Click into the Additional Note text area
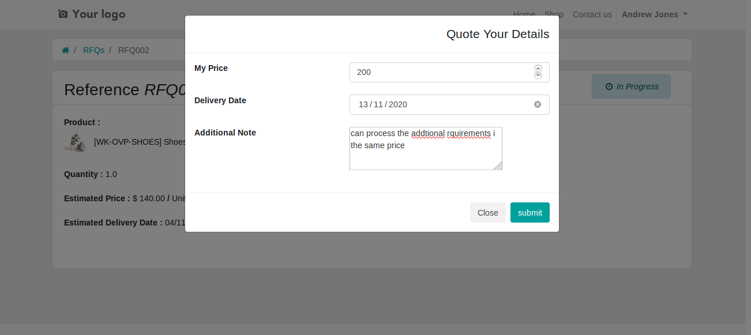The image size is (751, 335). (x=425, y=156)
